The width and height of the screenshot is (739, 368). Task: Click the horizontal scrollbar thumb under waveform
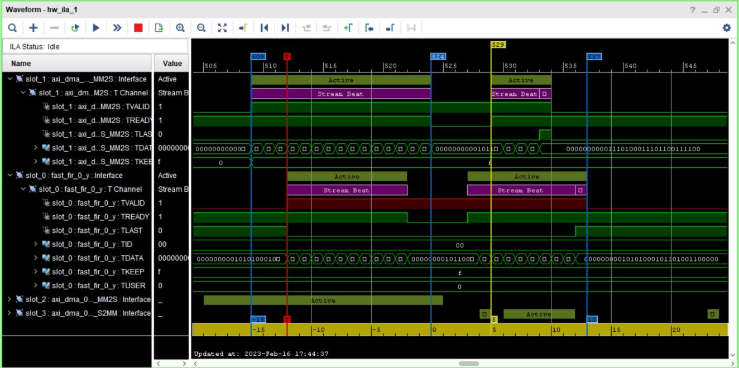(x=468, y=364)
